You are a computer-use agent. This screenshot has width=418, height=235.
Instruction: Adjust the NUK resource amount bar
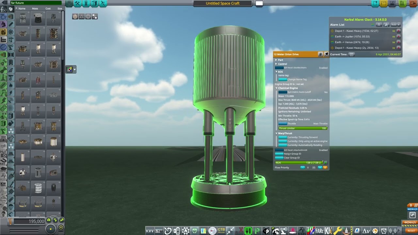coord(299,163)
